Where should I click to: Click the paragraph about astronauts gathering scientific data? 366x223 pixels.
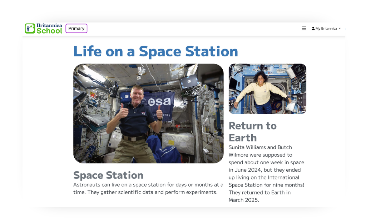click(148, 188)
